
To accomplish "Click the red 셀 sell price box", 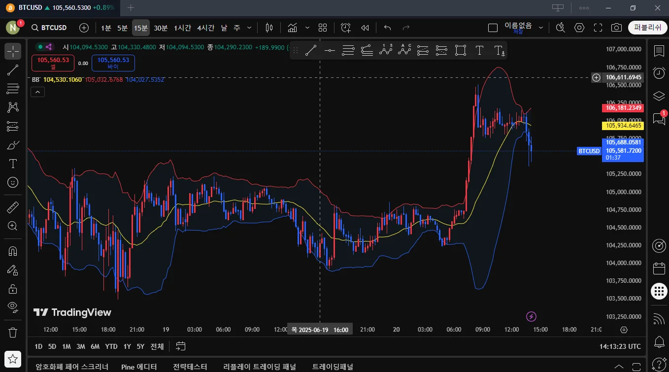I will 53,63.
